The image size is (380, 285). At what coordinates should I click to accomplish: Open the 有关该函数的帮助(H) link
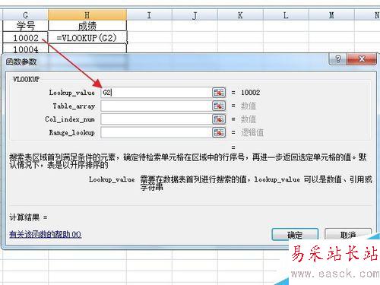(x=46, y=234)
